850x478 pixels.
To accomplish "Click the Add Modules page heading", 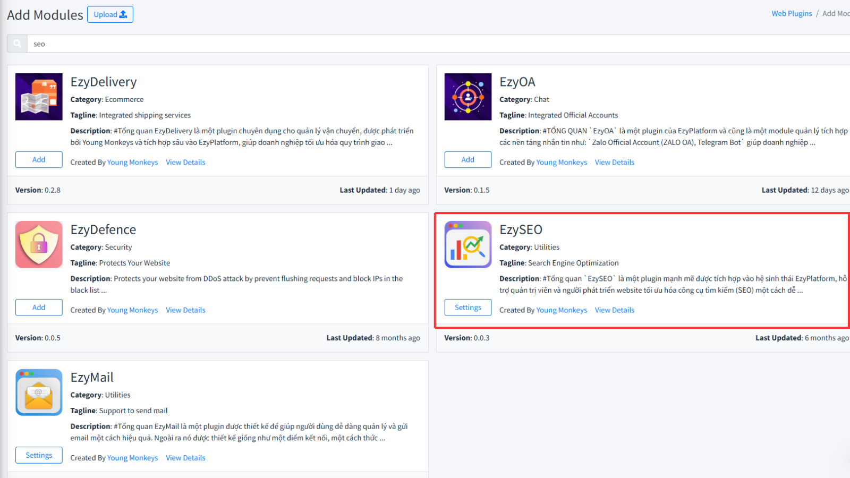I will pyautogui.click(x=45, y=15).
